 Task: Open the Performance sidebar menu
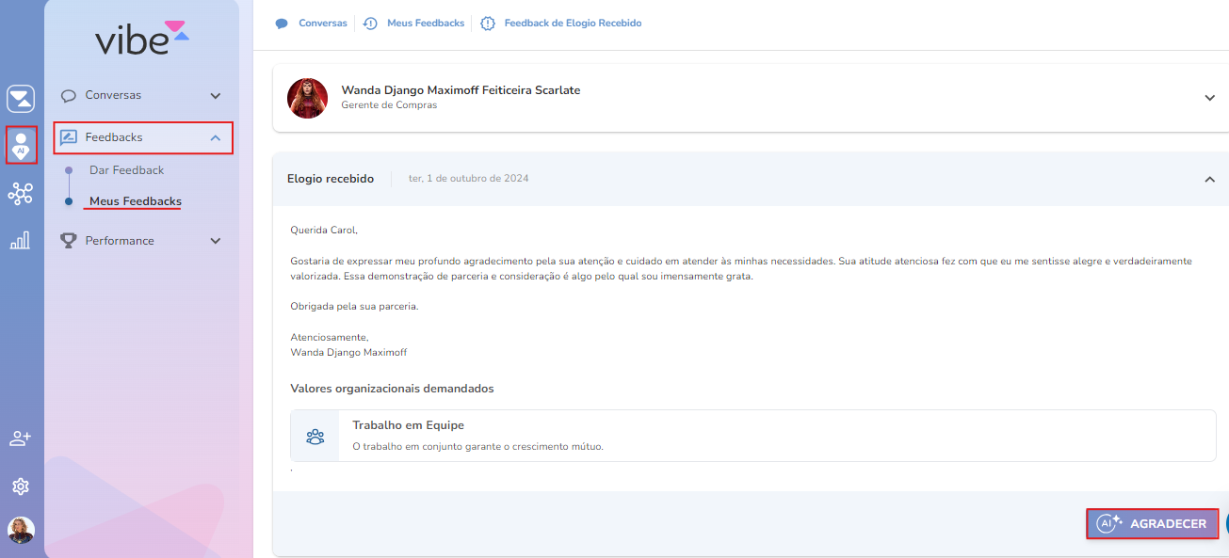(x=142, y=241)
